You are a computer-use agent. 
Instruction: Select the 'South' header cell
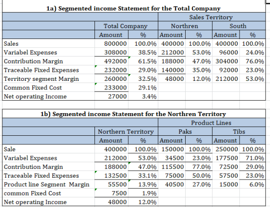tap(239, 26)
